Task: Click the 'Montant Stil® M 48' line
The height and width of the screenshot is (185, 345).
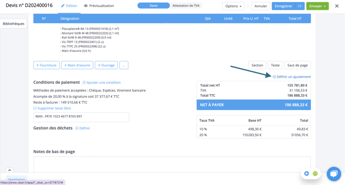Action: click(89, 33)
